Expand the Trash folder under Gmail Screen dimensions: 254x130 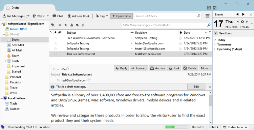[6, 61]
